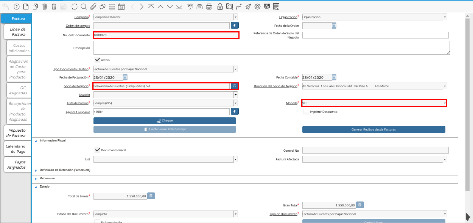Toggle the Activo checkbox
Viewport: 473px width, 223px height.
(x=97, y=60)
